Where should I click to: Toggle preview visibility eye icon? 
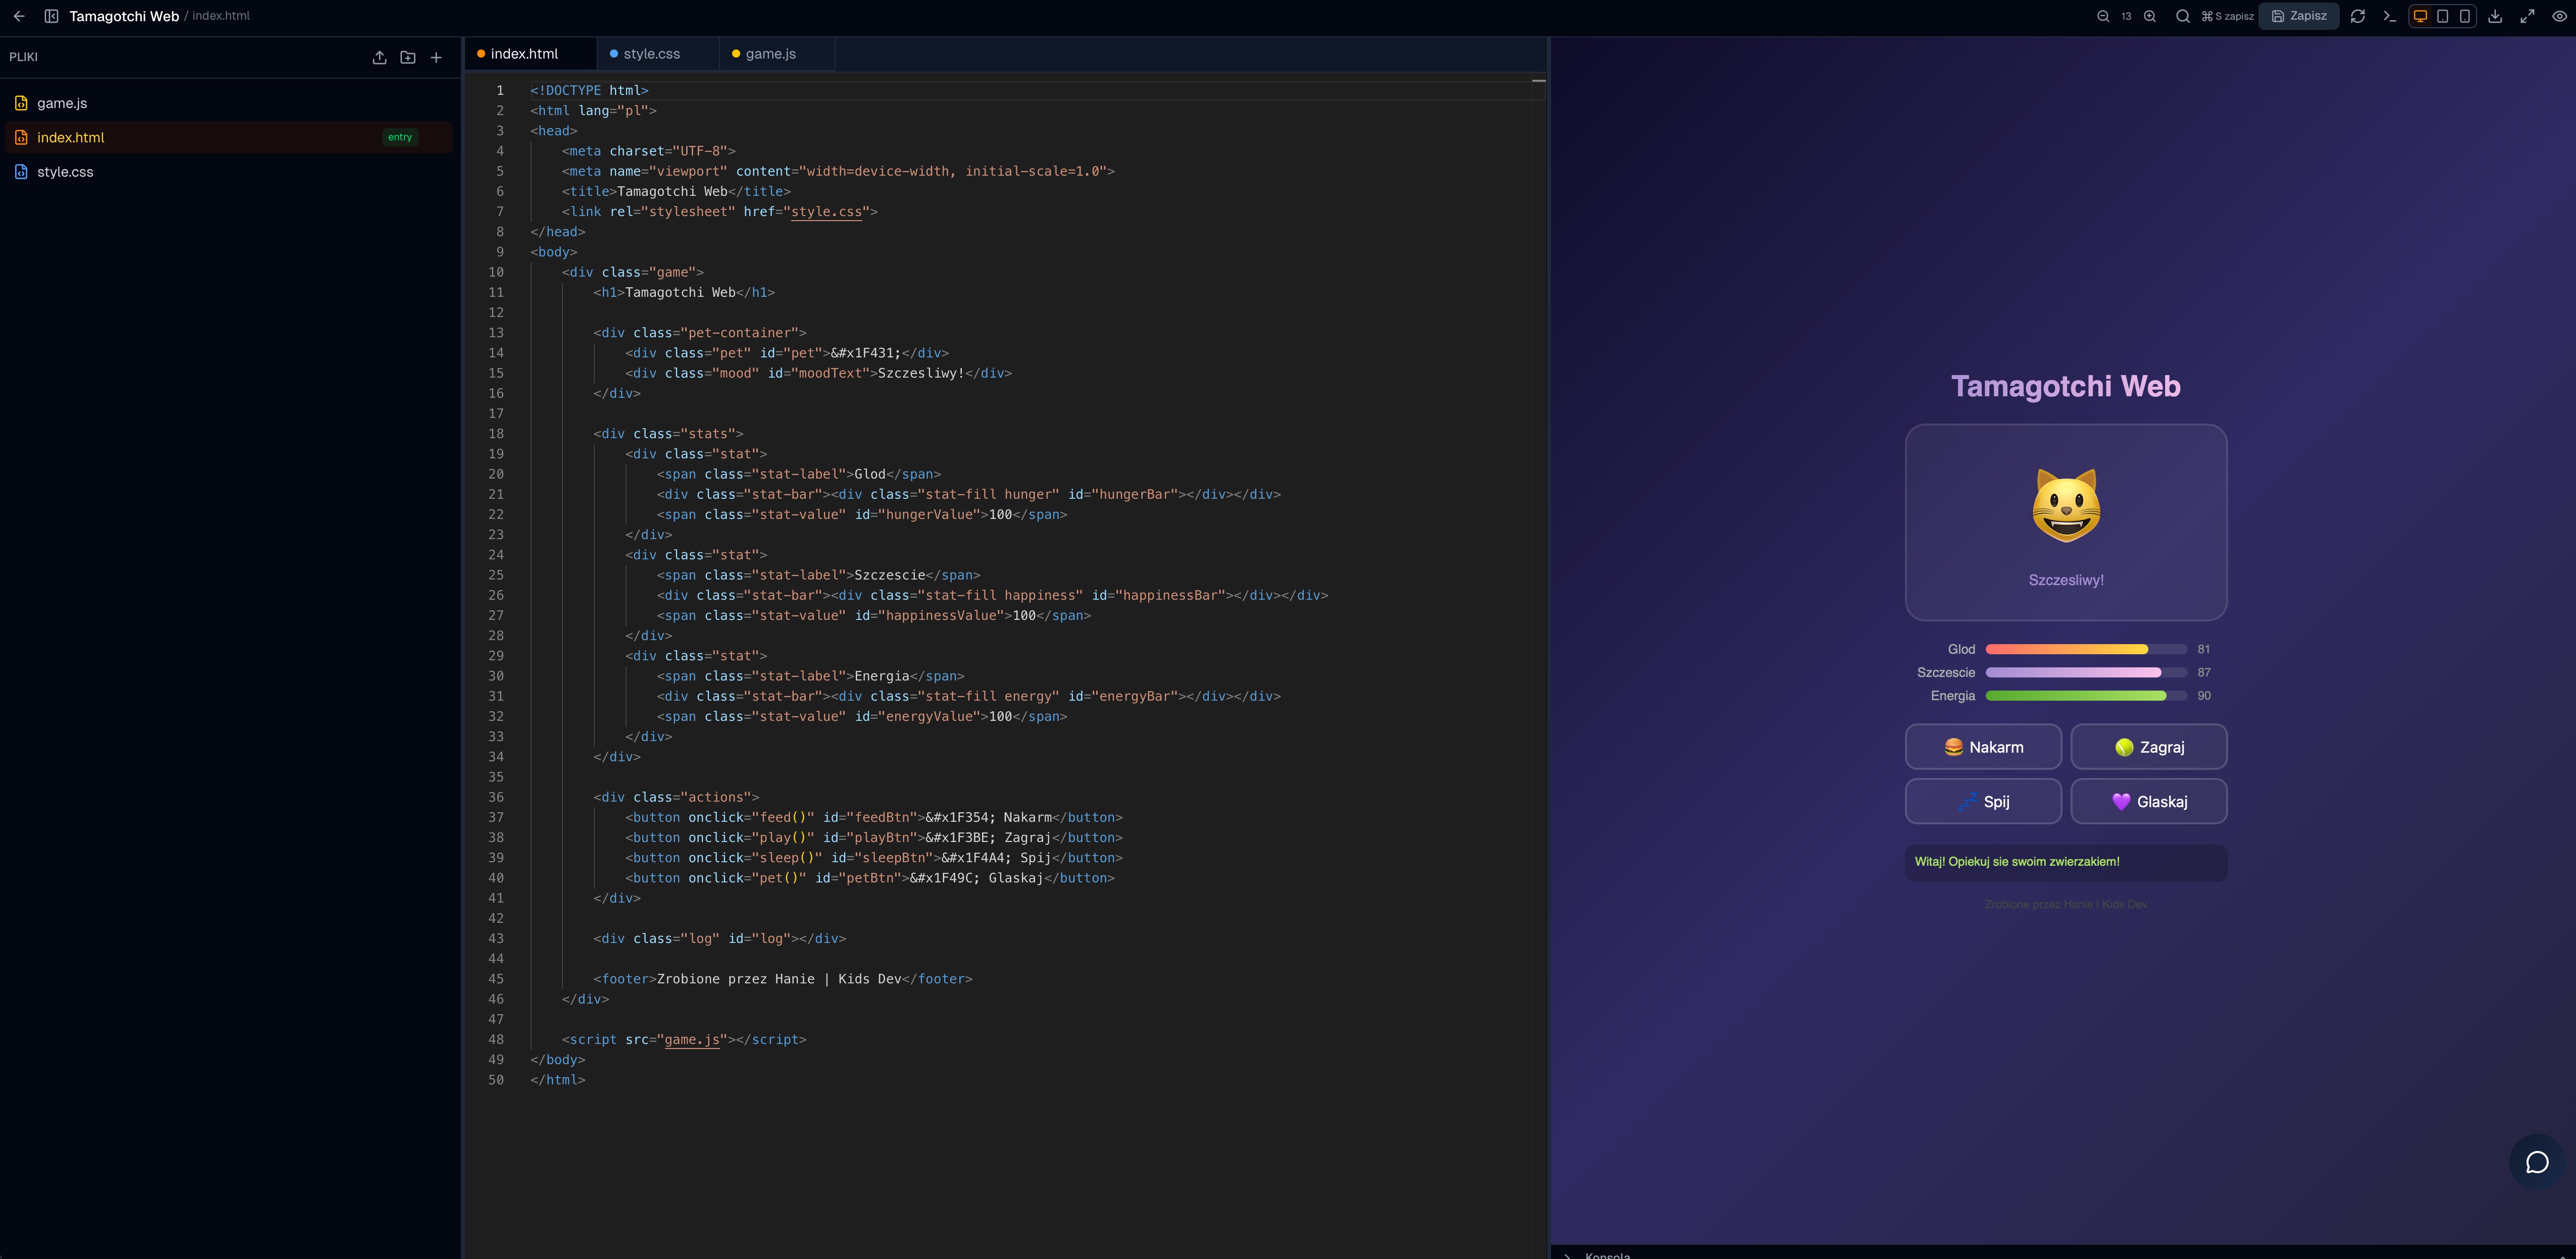[2559, 16]
